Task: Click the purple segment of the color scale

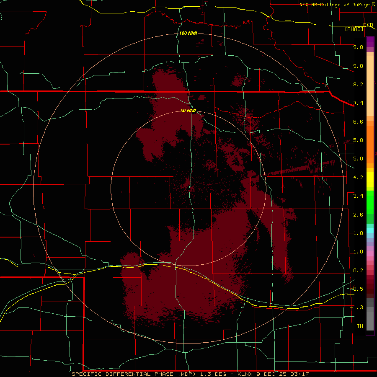Action: (370, 42)
